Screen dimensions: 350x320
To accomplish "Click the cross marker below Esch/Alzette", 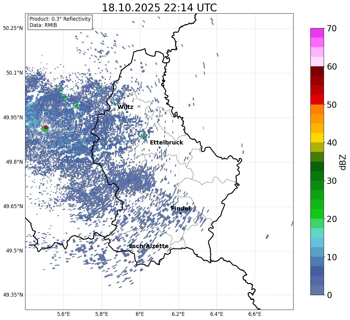I will (138, 251).
